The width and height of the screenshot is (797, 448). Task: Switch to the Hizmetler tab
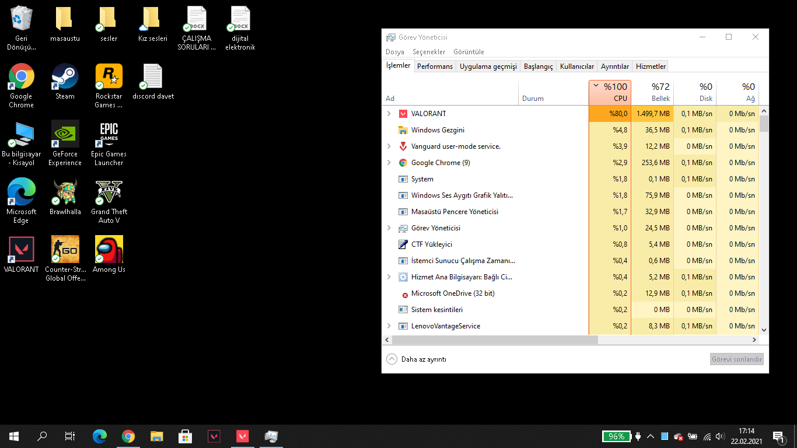[x=651, y=66]
